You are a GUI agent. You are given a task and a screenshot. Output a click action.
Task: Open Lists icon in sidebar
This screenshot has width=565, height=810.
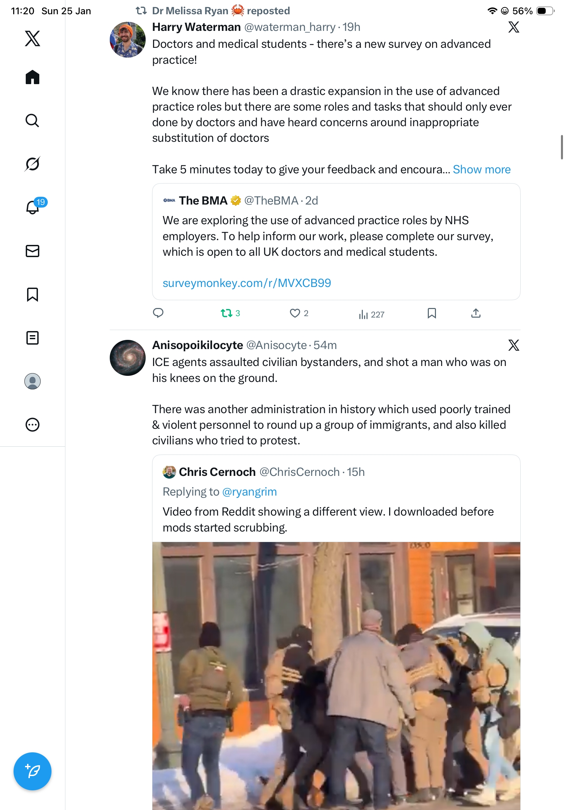pos(33,337)
